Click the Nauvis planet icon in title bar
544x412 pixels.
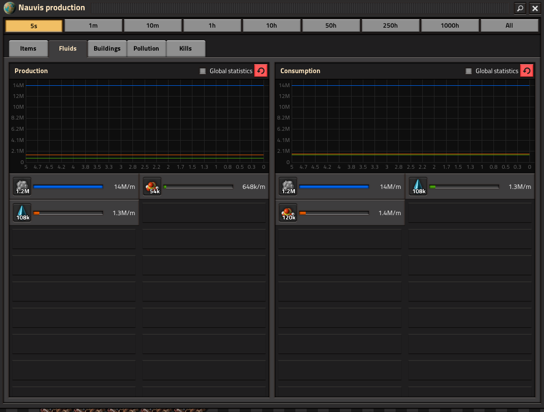pos(9,7)
